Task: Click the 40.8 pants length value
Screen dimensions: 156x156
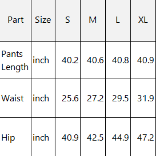Action: (x=120, y=60)
